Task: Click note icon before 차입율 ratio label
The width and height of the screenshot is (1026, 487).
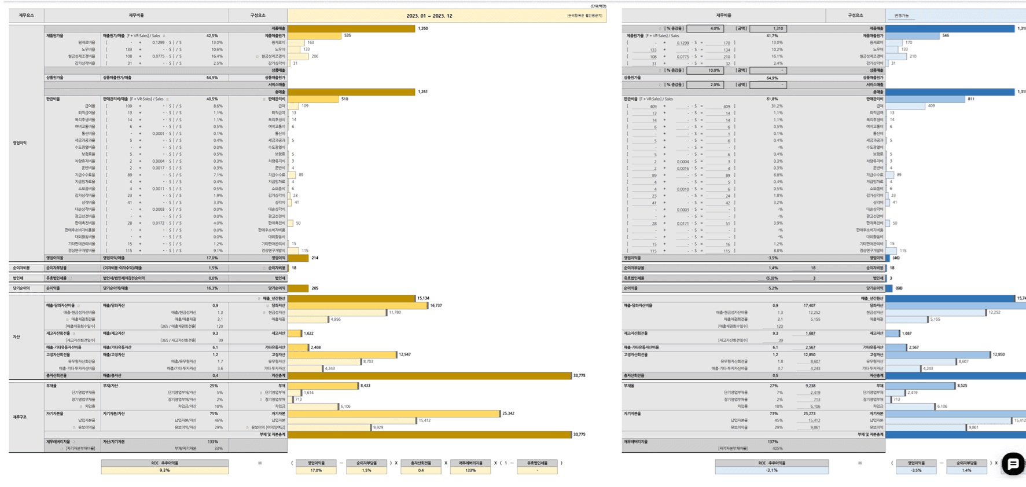Action: [80, 407]
